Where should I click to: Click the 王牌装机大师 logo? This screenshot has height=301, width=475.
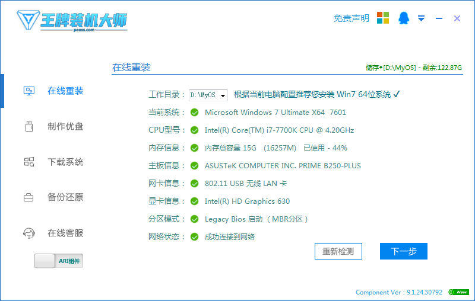[x=72, y=21]
